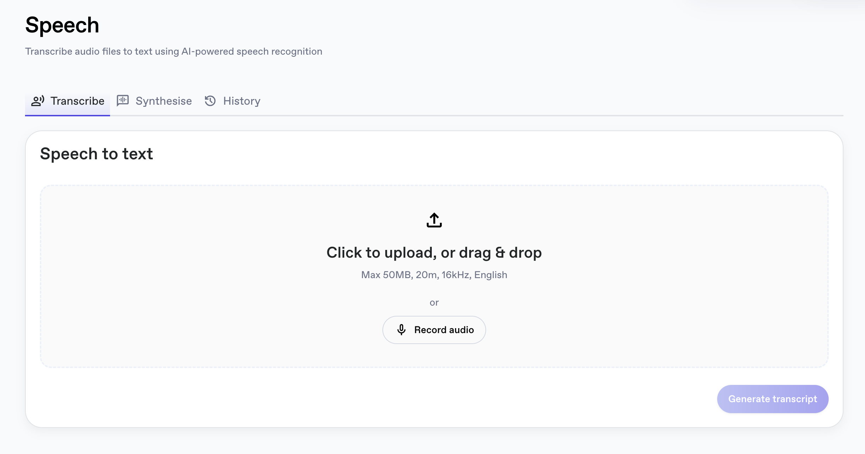This screenshot has height=454, width=865.
Task: Click the 'Max 50MB, 20m, 16kHz, English' text
Action: click(x=434, y=275)
